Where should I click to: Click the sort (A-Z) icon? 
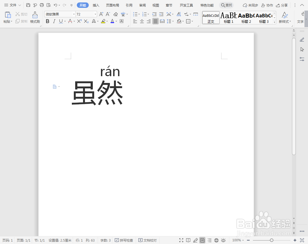[179, 14]
